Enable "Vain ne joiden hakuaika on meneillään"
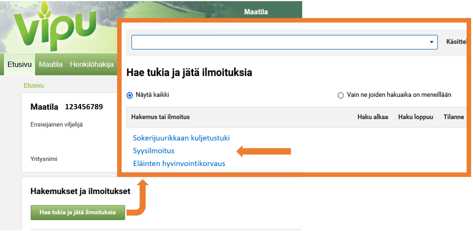 [340, 95]
